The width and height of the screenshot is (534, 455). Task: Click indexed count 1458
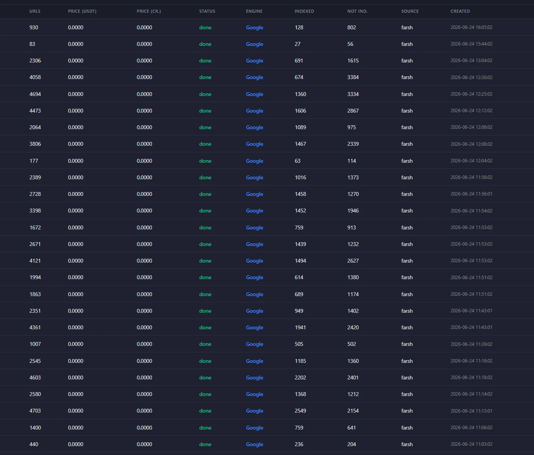(x=300, y=194)
